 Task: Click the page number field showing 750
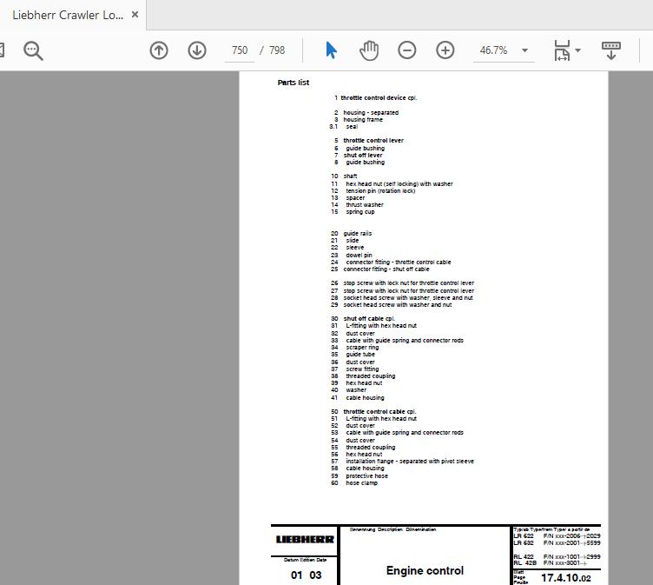point(240,50)
